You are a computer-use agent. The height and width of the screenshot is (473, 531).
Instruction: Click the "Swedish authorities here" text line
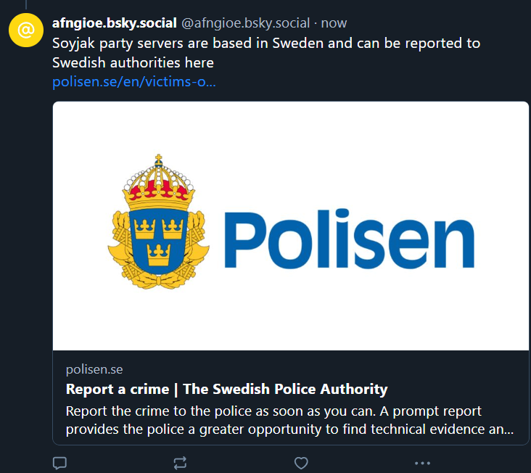(133, 62)
